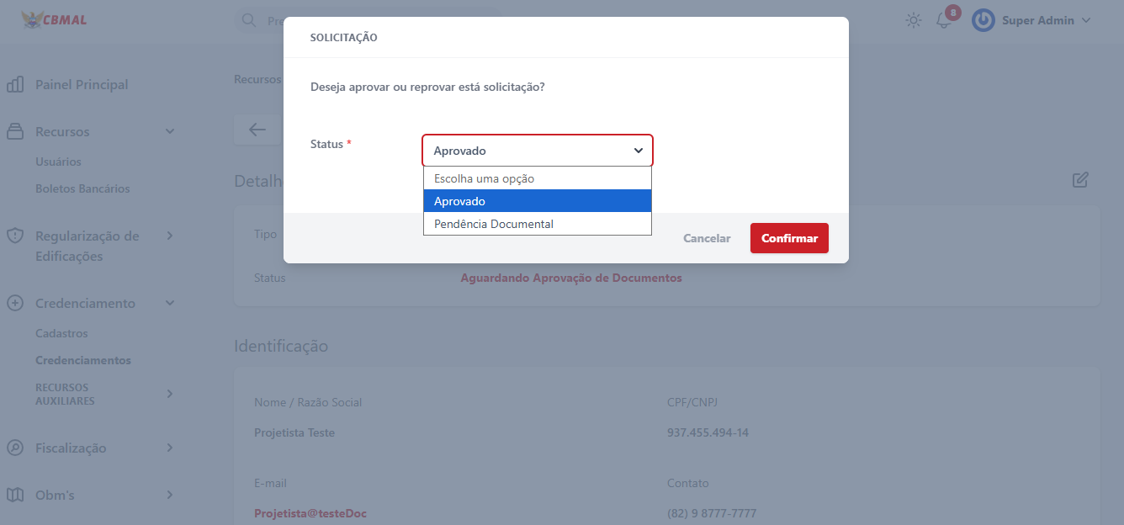
Task: Toggle the light/dark theme sun icon
Action: [913, 20]
